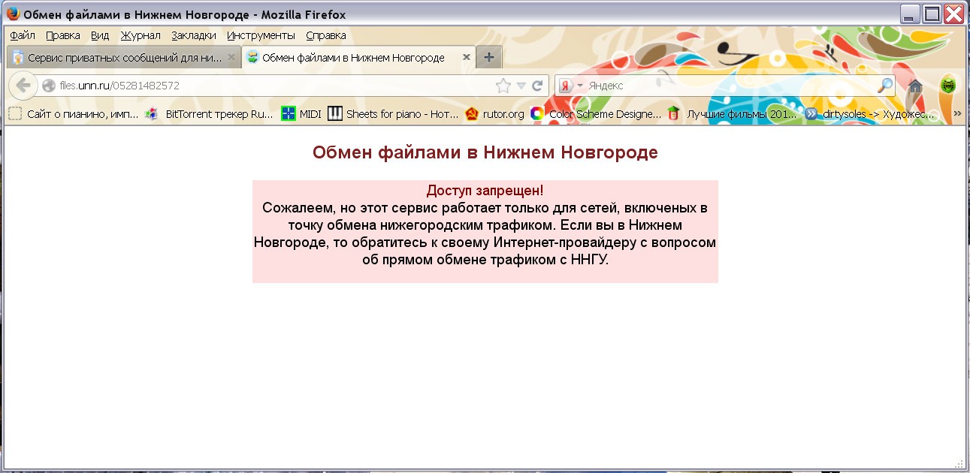Close the Обмен файлами tab

(467, 57)
